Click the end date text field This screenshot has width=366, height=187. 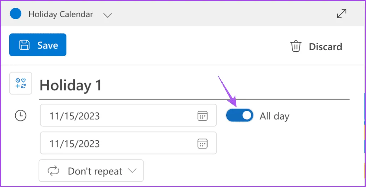point(118,144)
